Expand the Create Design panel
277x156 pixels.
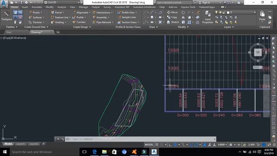point(82,27)
